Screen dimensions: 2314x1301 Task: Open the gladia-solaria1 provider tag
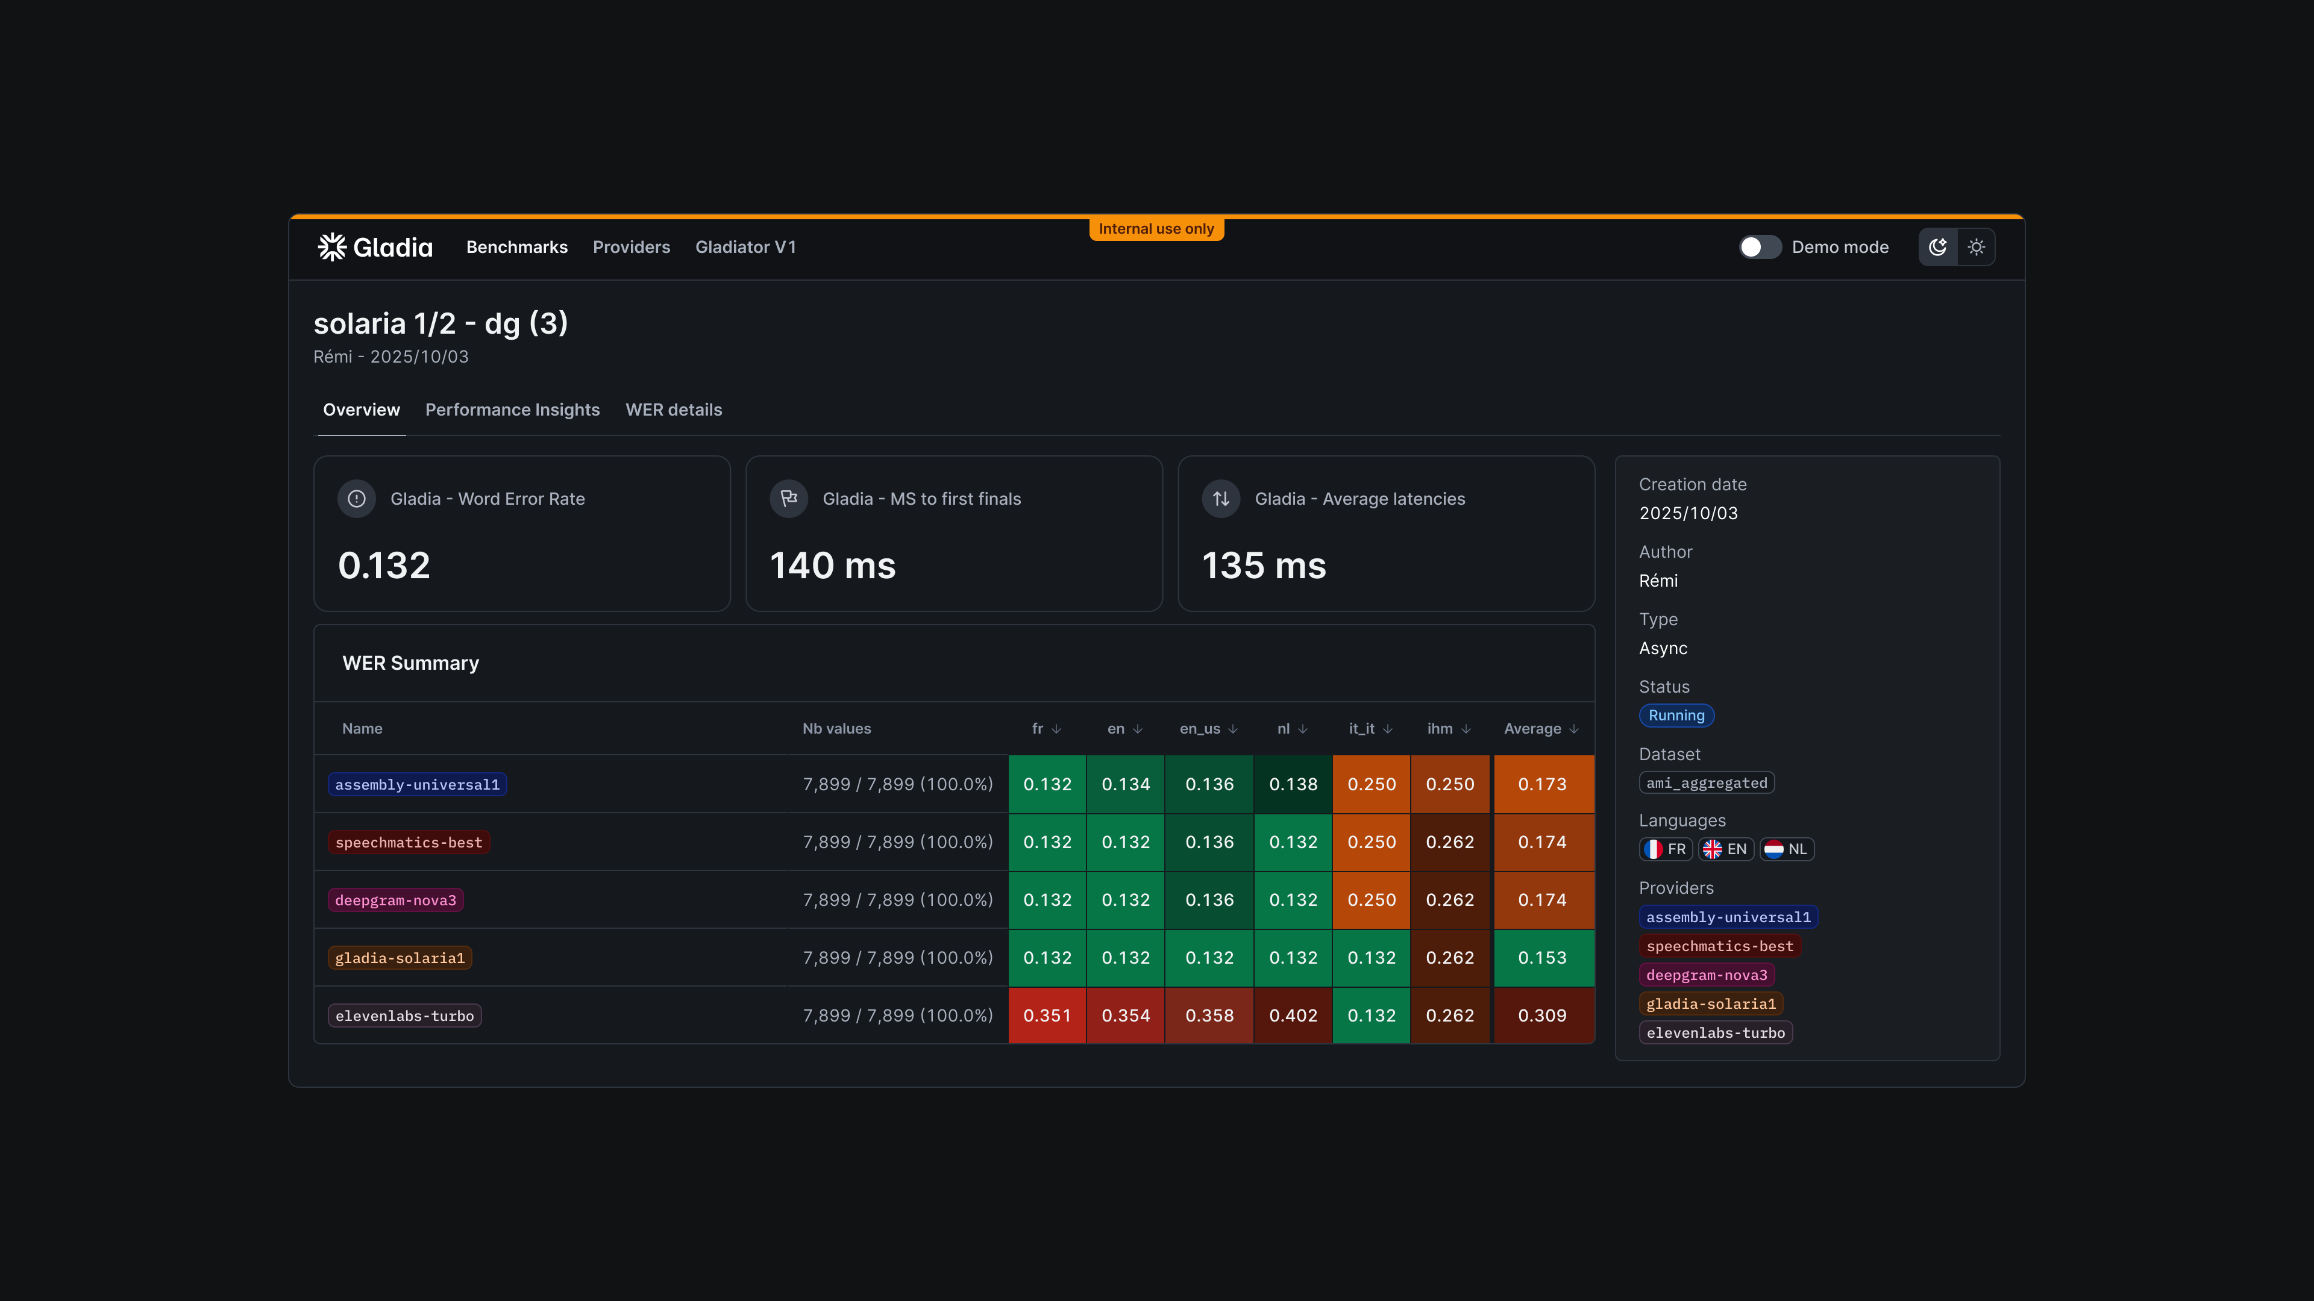pos(1710,1004)
